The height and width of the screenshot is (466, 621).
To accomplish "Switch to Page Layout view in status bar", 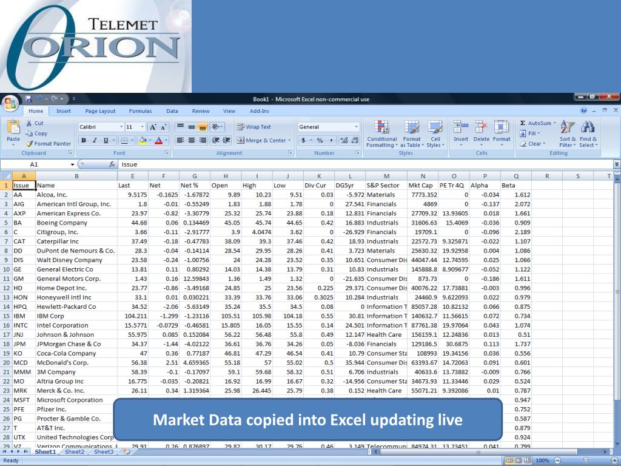I will coord(519,461).
